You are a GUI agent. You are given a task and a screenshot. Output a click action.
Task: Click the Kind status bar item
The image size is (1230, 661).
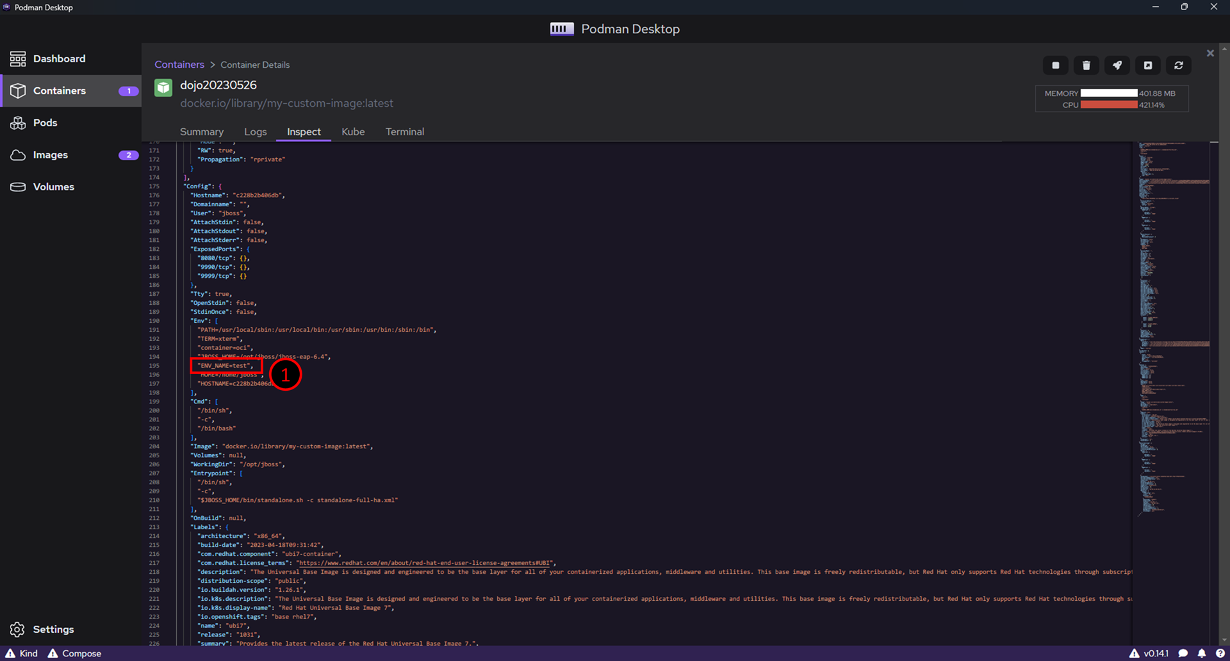click(22, 653)
